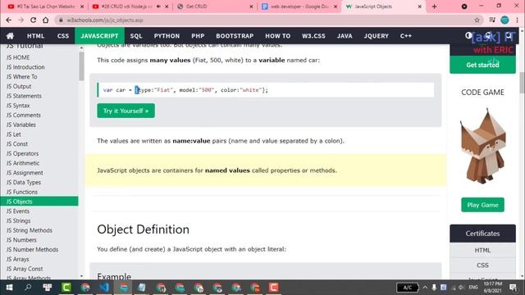Close the Get CRUD tab

point(251,7)
